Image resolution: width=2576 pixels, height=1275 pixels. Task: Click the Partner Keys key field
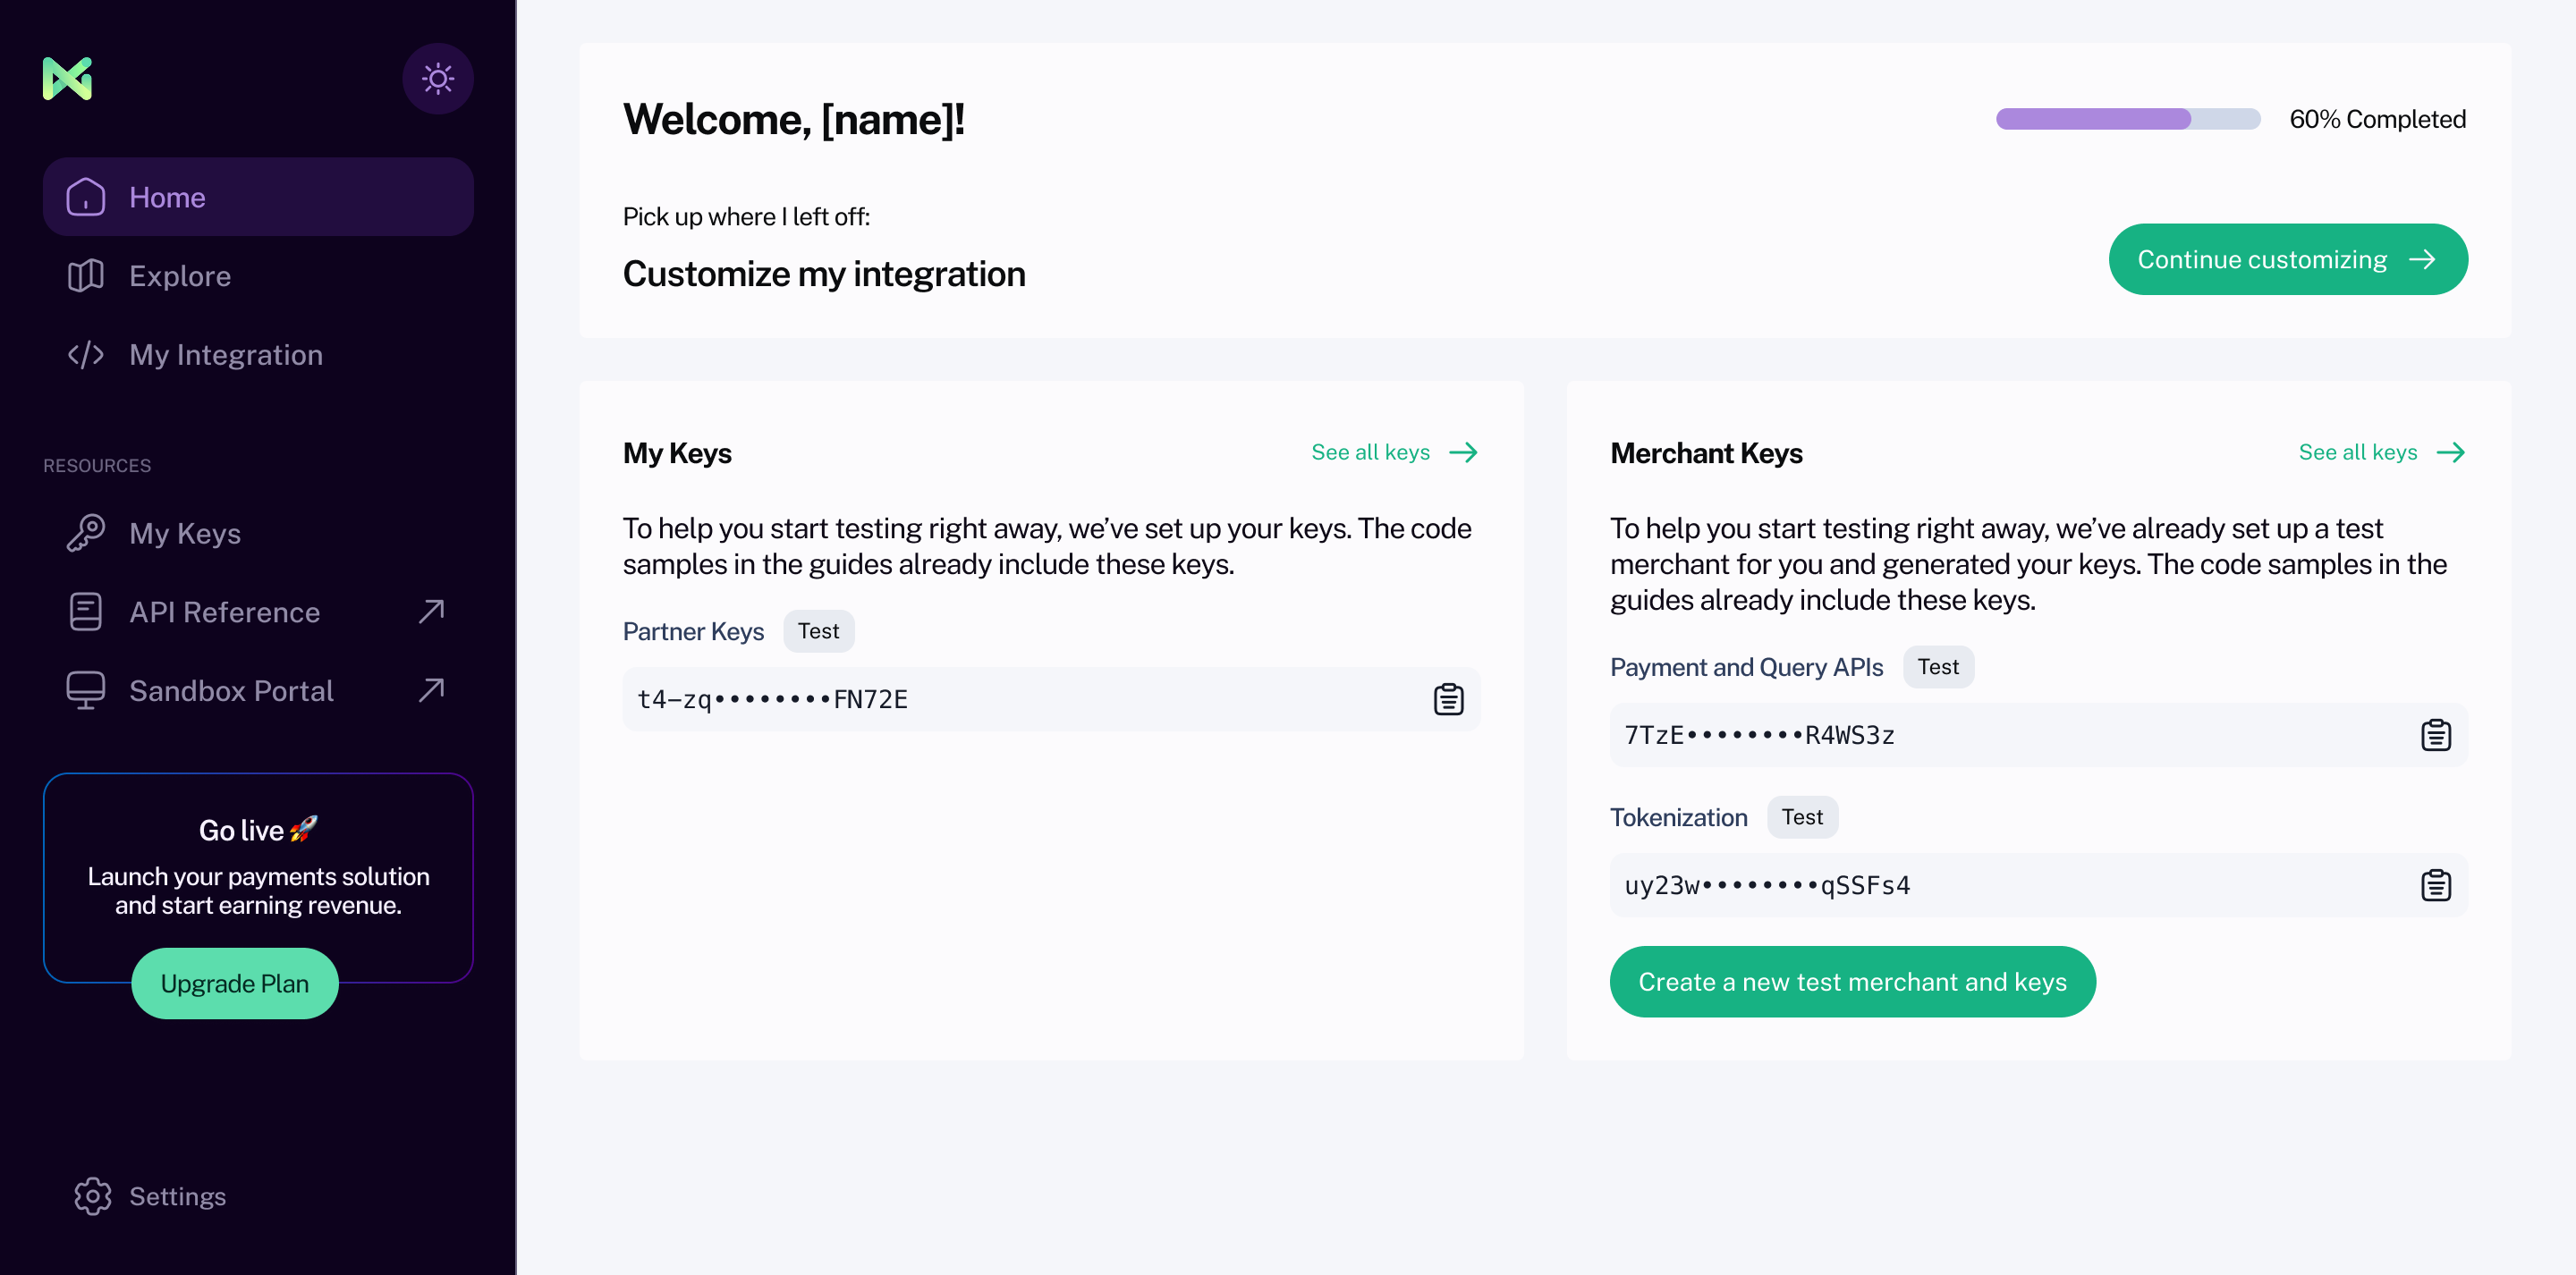[x=1051, y=699]
